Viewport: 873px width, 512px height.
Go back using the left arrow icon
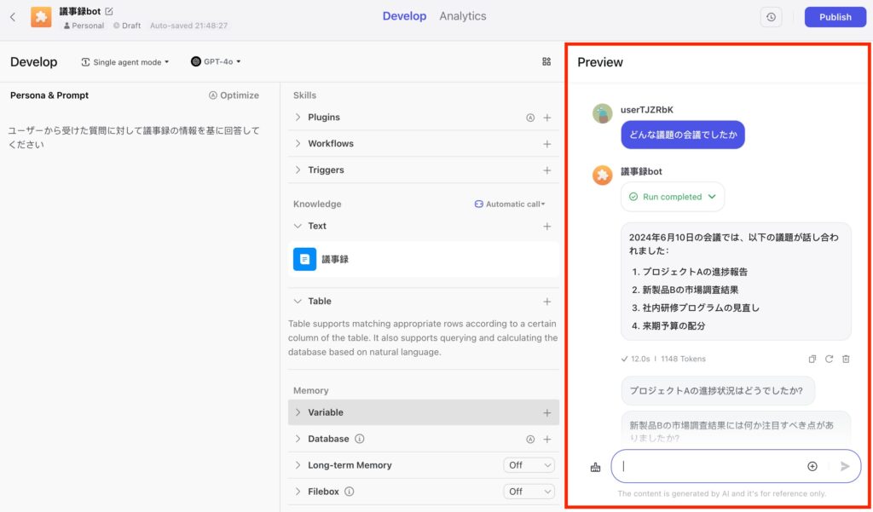(x=13, y=17)
